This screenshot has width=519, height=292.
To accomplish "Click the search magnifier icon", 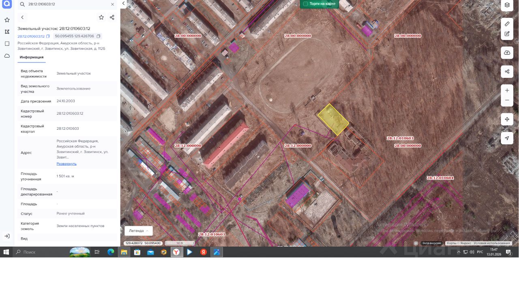I will [x=22, y=4].
